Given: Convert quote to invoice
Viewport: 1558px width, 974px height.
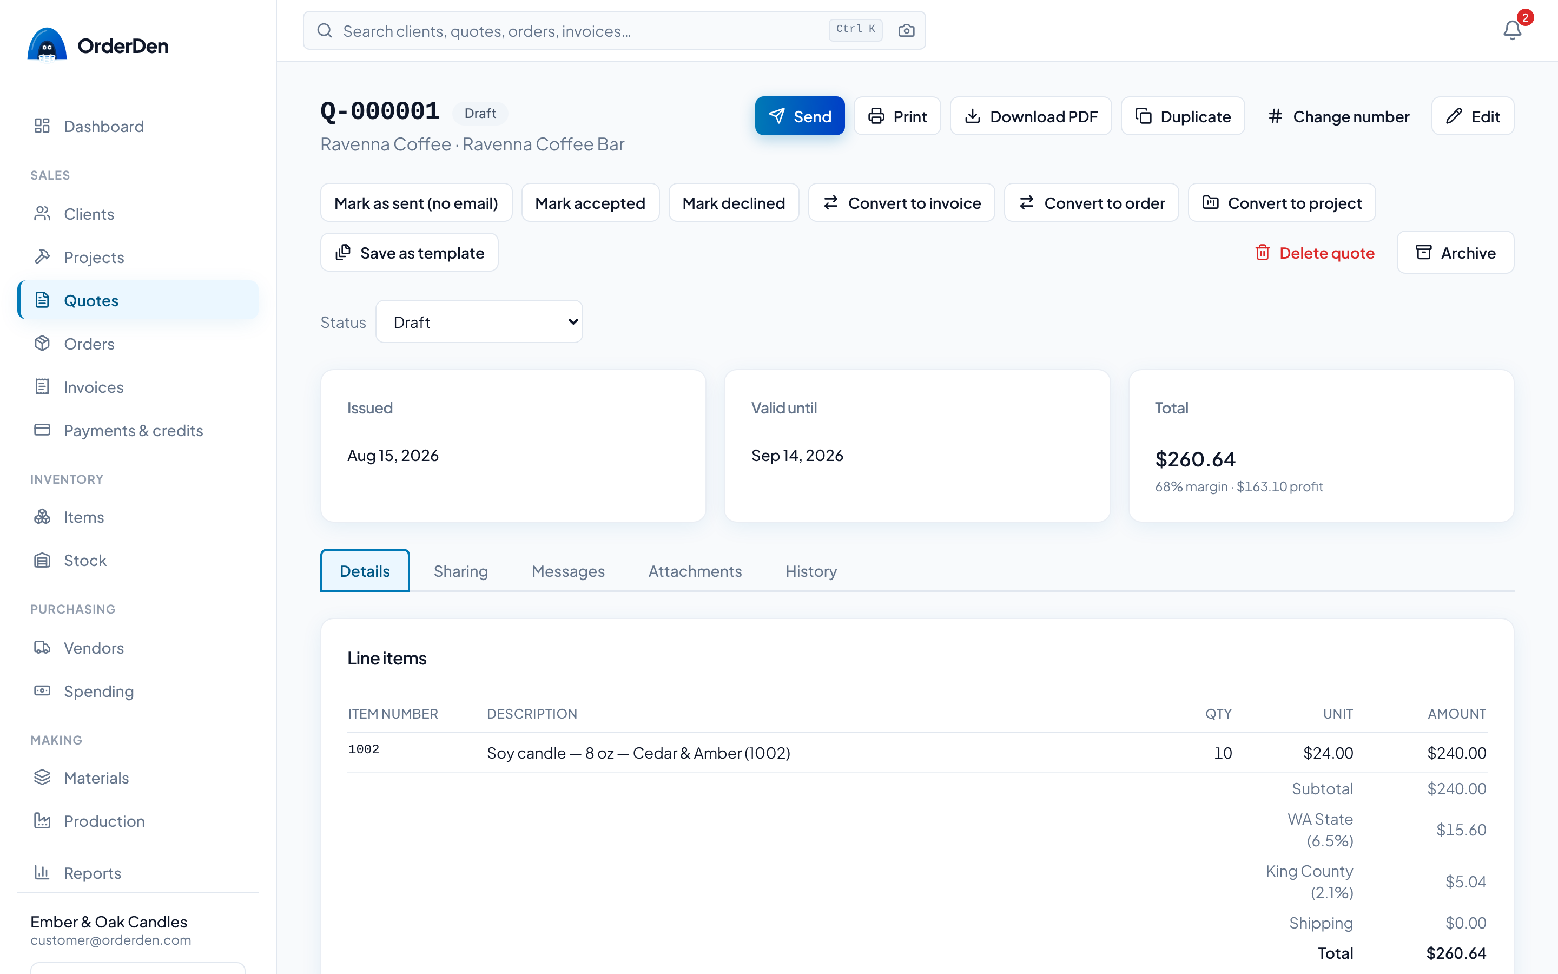Looking at the screenshot, I should (901, 203).
